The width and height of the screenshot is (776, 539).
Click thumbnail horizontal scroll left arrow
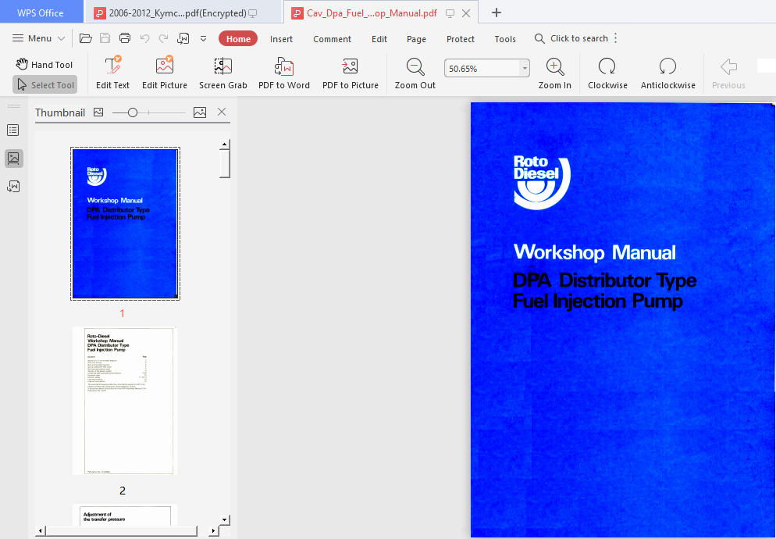(x=40, y=530)
